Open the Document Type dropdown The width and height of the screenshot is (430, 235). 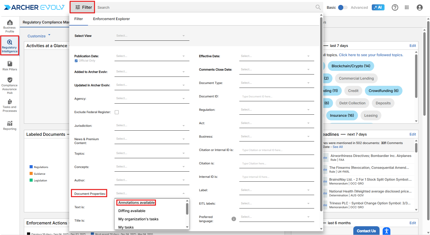coord(276,83)
